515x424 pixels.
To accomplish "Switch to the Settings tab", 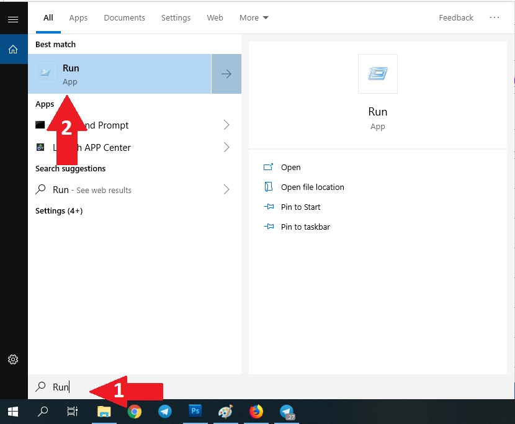I will point(176,18).
